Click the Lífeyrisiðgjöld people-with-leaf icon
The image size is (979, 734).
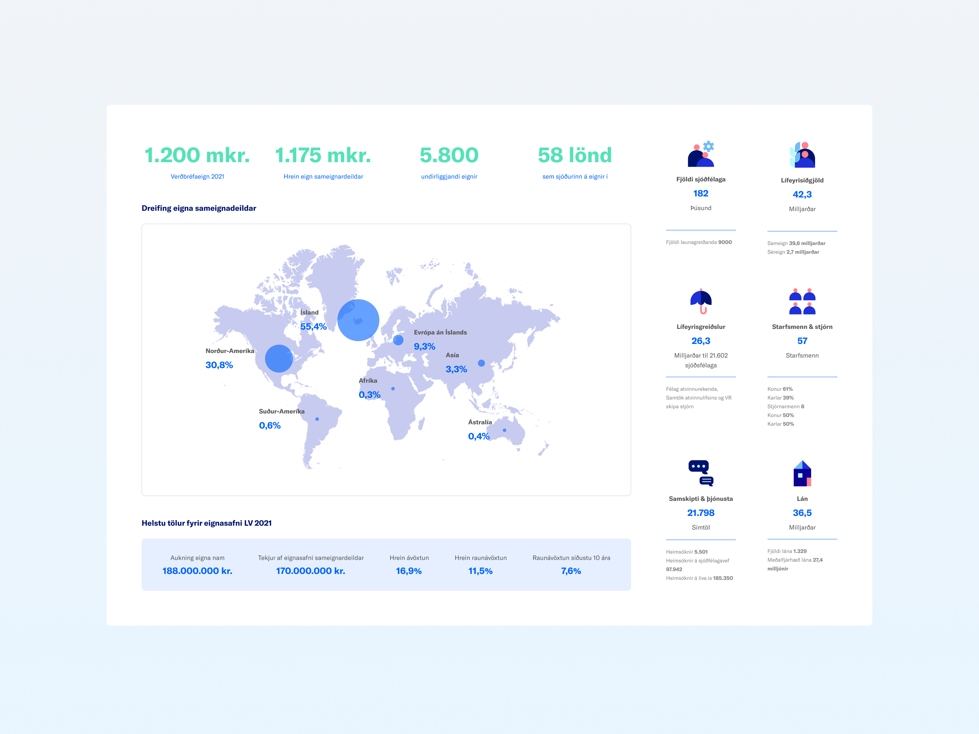[802, 155]
